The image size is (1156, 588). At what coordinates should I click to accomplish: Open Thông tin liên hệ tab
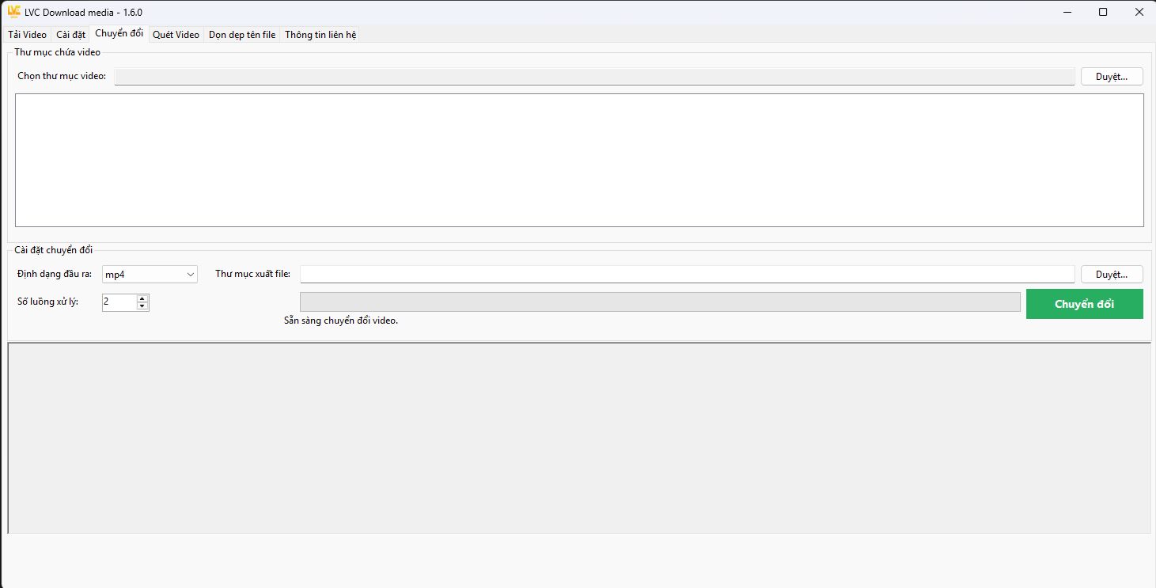coord(320,35)
